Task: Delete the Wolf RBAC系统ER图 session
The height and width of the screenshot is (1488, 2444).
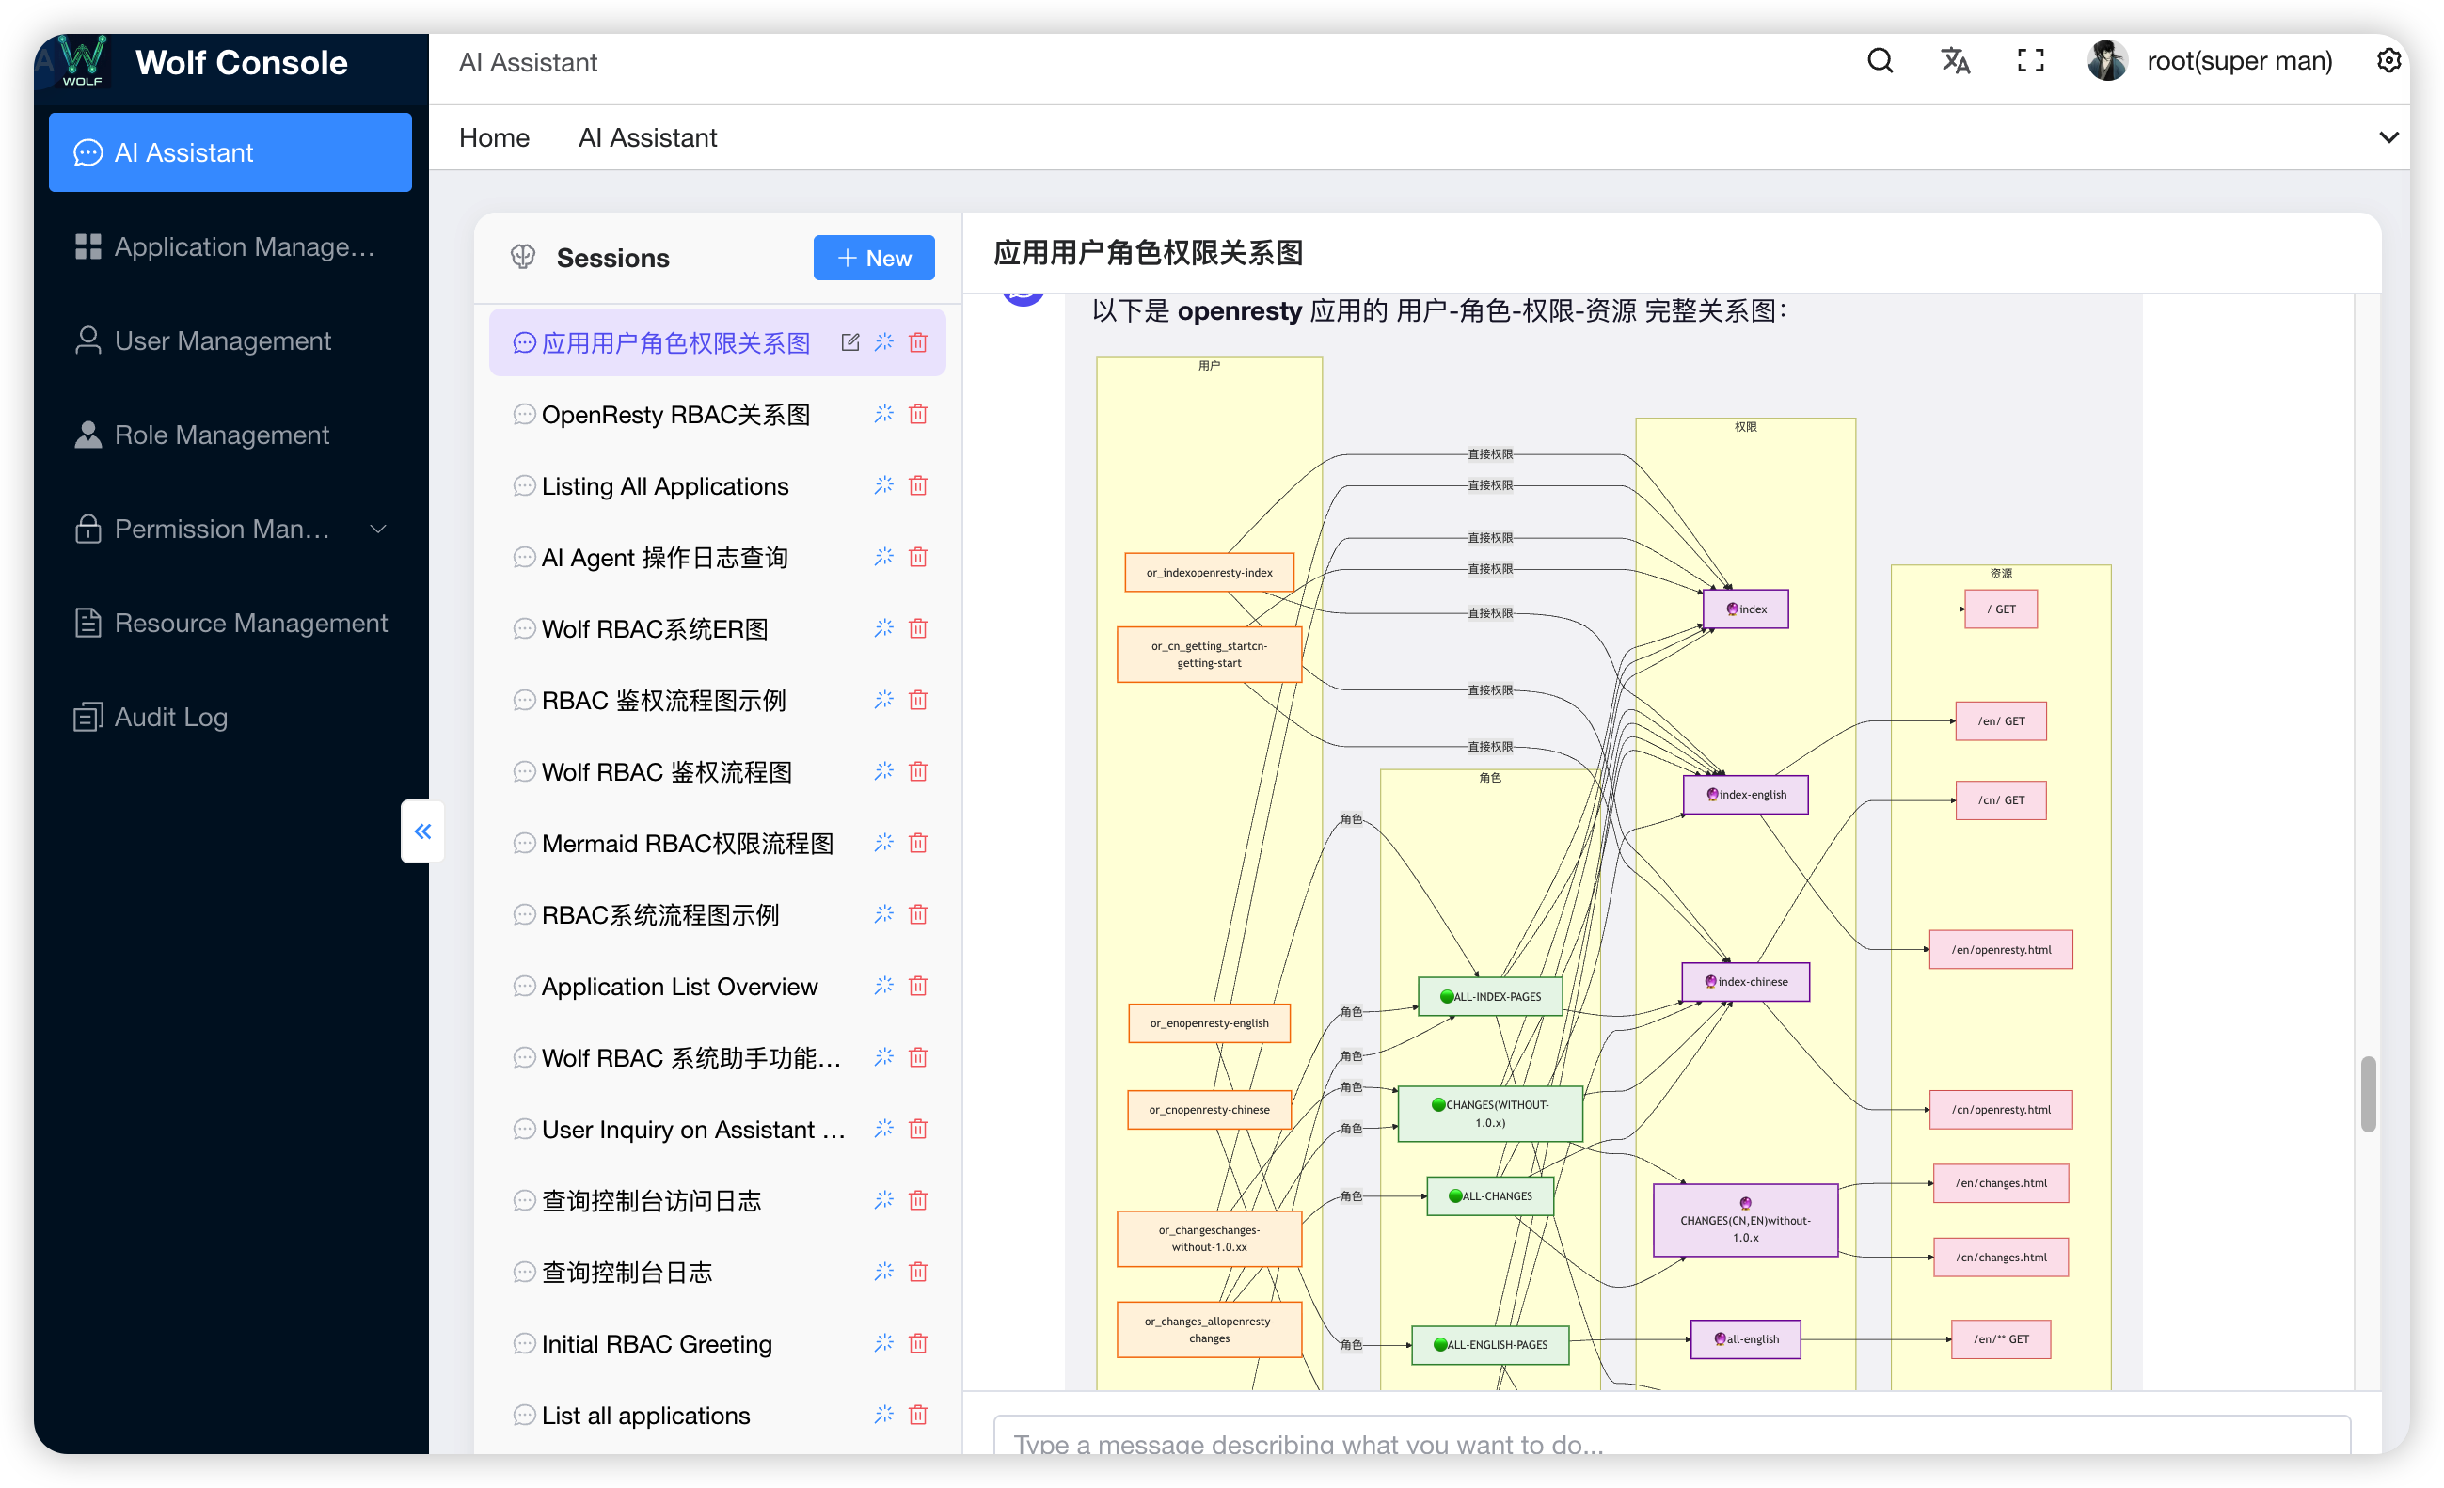Action: 918,628
